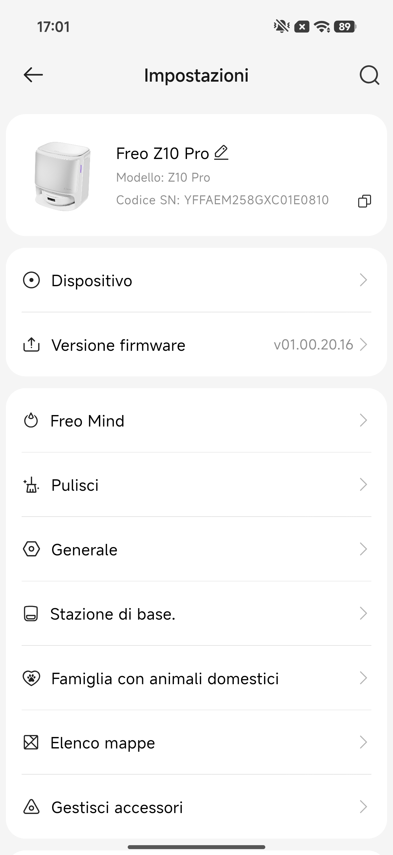Tap the back arrow icon
This screenshot has width=393, height=855.
pyautogui.click(x=33, y=75)
